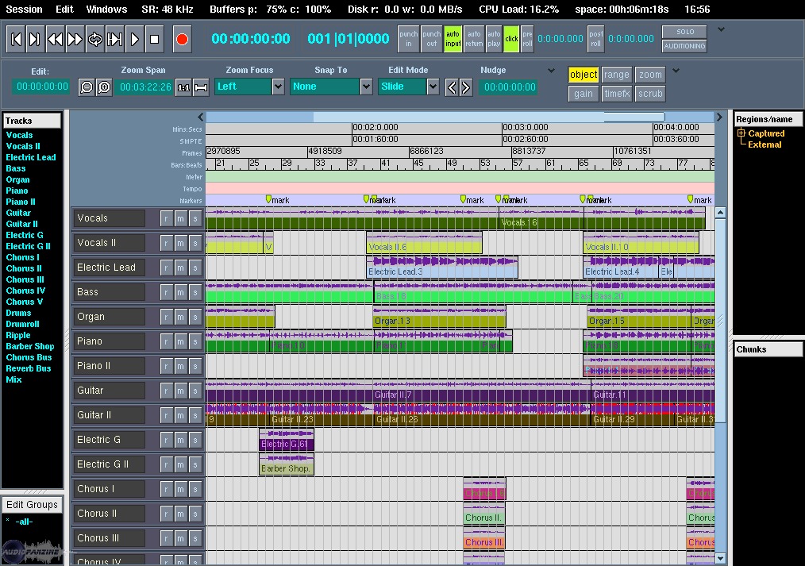
Task: Click the zoom to session icon
Action: pyautogui.click(x=201, y=87)
